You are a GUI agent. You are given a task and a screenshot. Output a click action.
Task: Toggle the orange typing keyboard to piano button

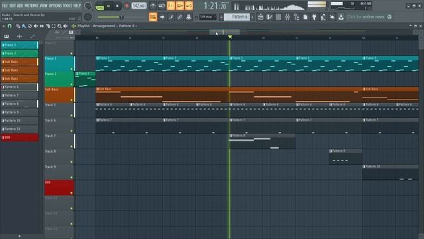(x=153, y=17)
